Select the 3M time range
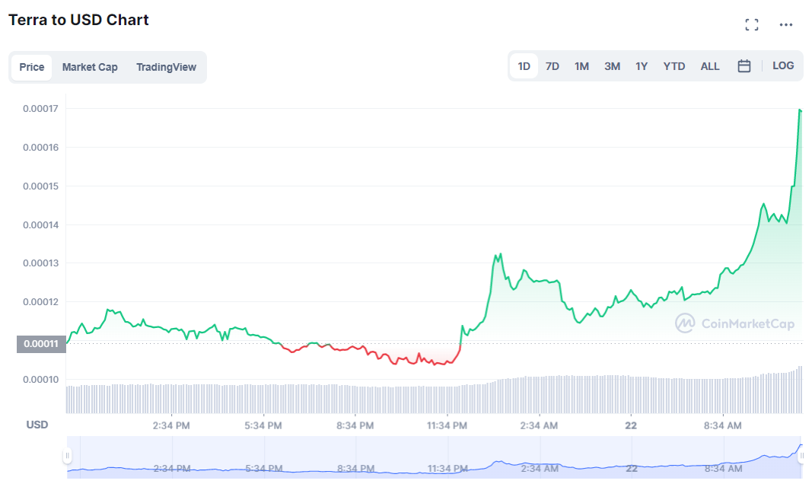The height and width of the screenshot is (487, 812). point(612,66)
